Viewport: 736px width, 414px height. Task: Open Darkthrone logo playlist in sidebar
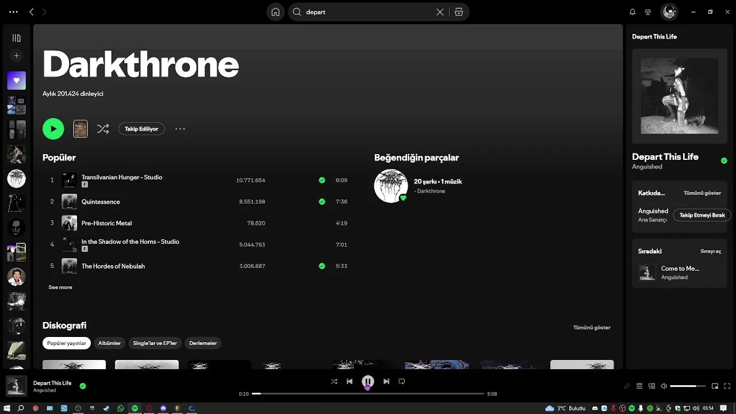pyautogui.click(x=17, y=178)
